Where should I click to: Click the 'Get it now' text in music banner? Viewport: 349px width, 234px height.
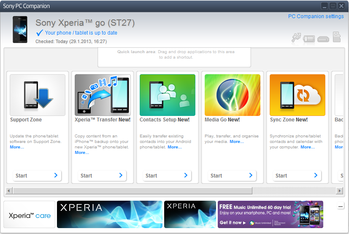(230, 223)
